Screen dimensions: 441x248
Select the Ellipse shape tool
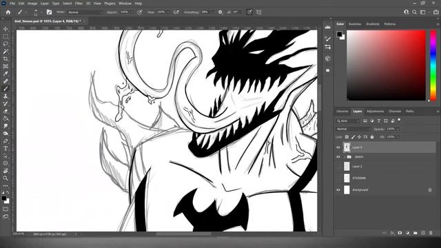click(x=6, y=163)
